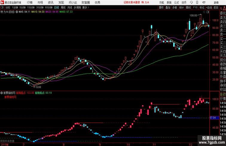Open the 发现 menu

pos(61,2)
